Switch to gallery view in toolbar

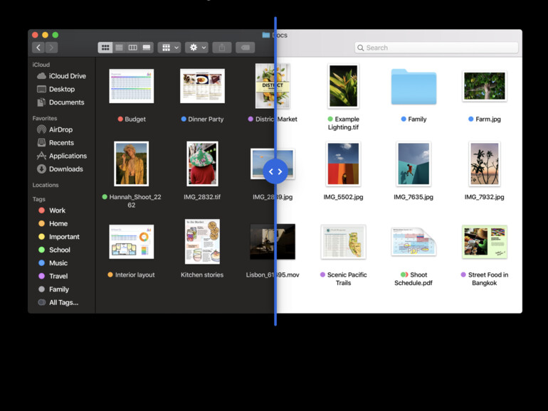click(x=147, y=48)
